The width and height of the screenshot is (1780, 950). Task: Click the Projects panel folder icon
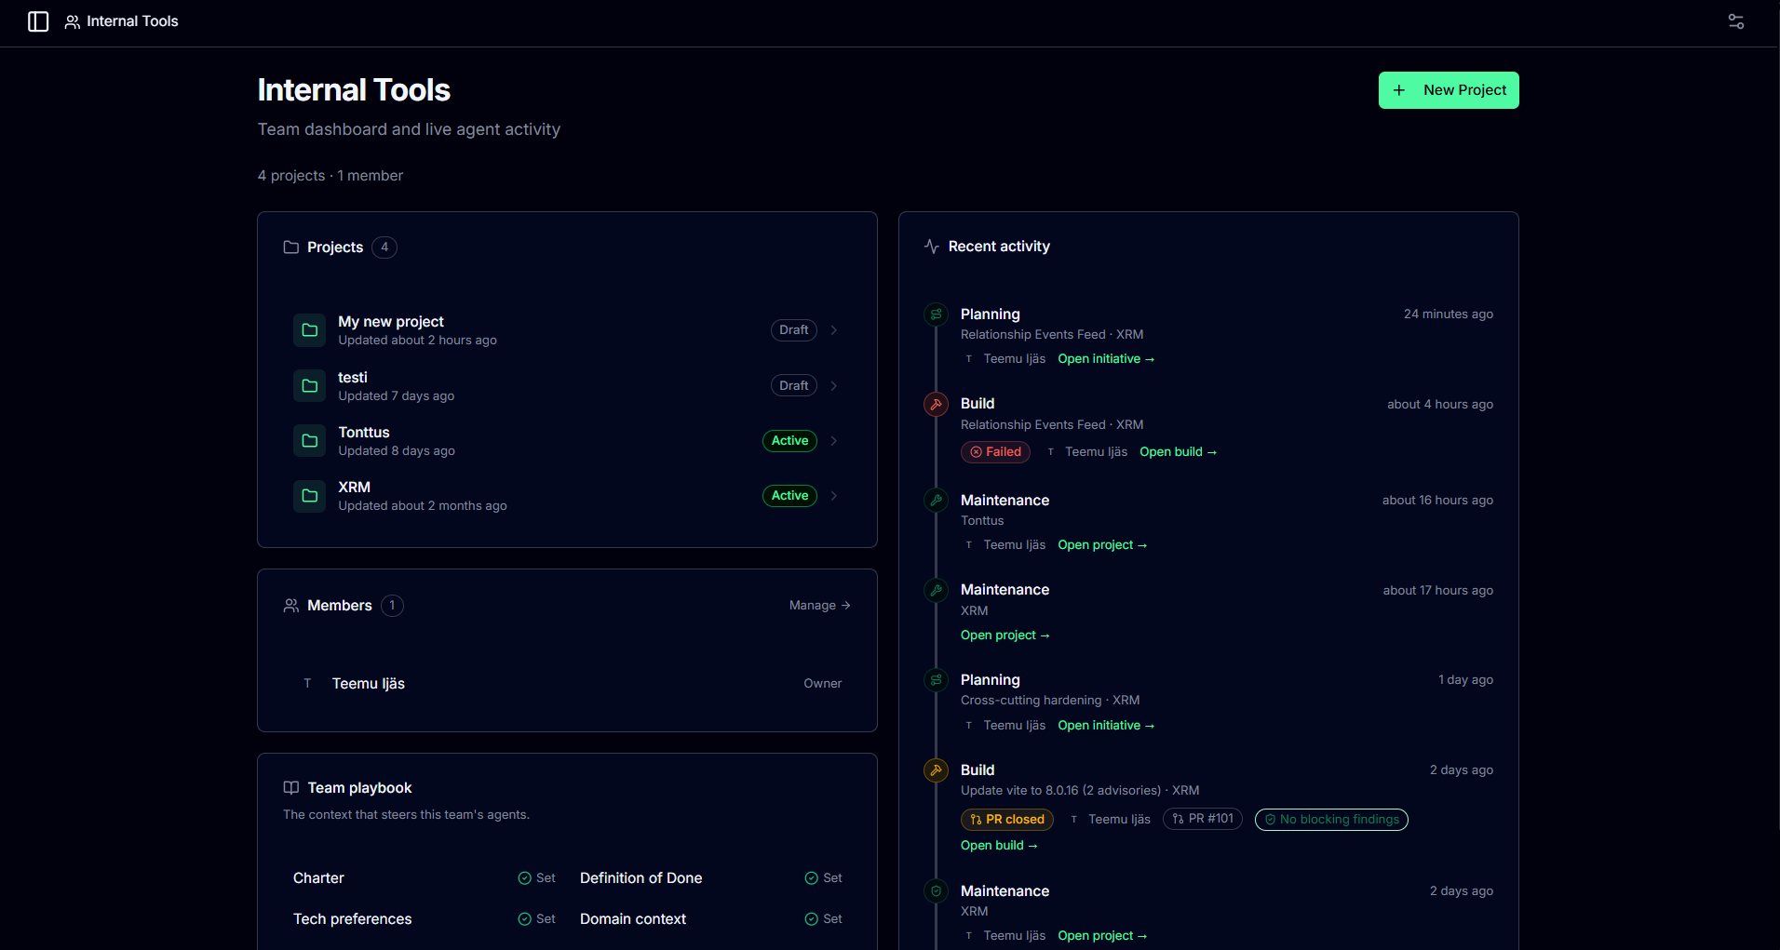[291, 247]
